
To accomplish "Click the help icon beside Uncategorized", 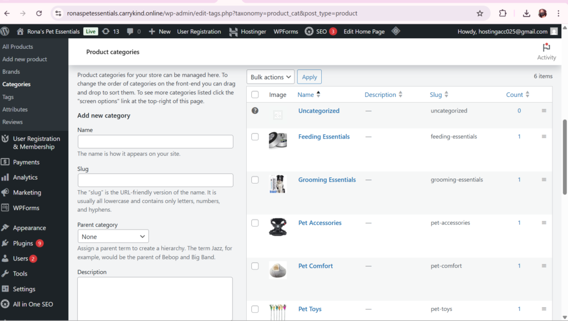I will click(255, 110).
